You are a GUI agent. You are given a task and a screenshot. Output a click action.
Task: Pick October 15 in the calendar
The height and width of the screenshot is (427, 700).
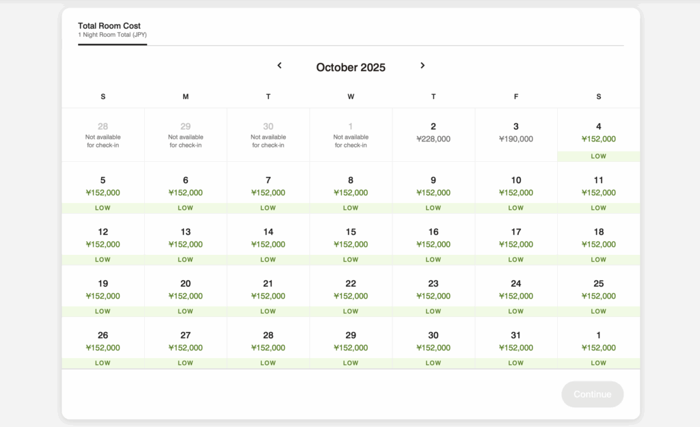tap(351, 238)
